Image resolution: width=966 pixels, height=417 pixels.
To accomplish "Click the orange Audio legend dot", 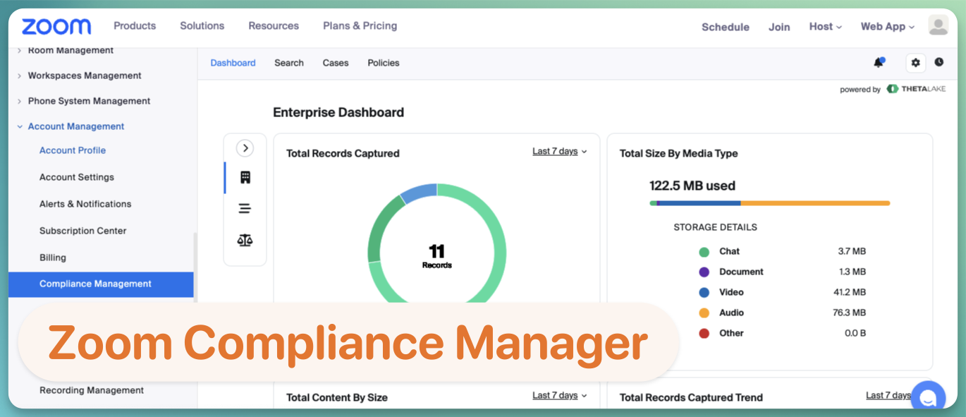I will click(704, 313).
